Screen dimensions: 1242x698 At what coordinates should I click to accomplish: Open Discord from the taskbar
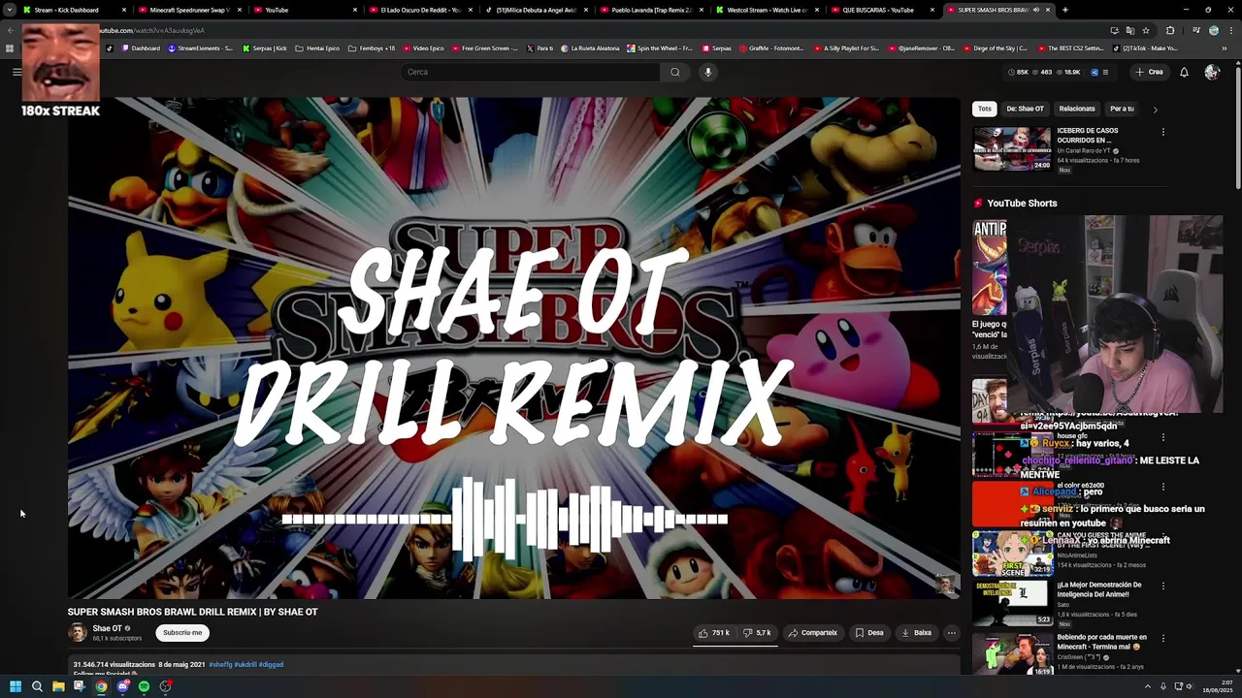point(122,686)
